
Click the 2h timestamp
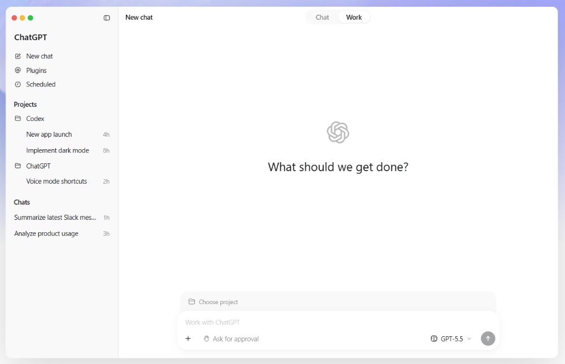106,181
